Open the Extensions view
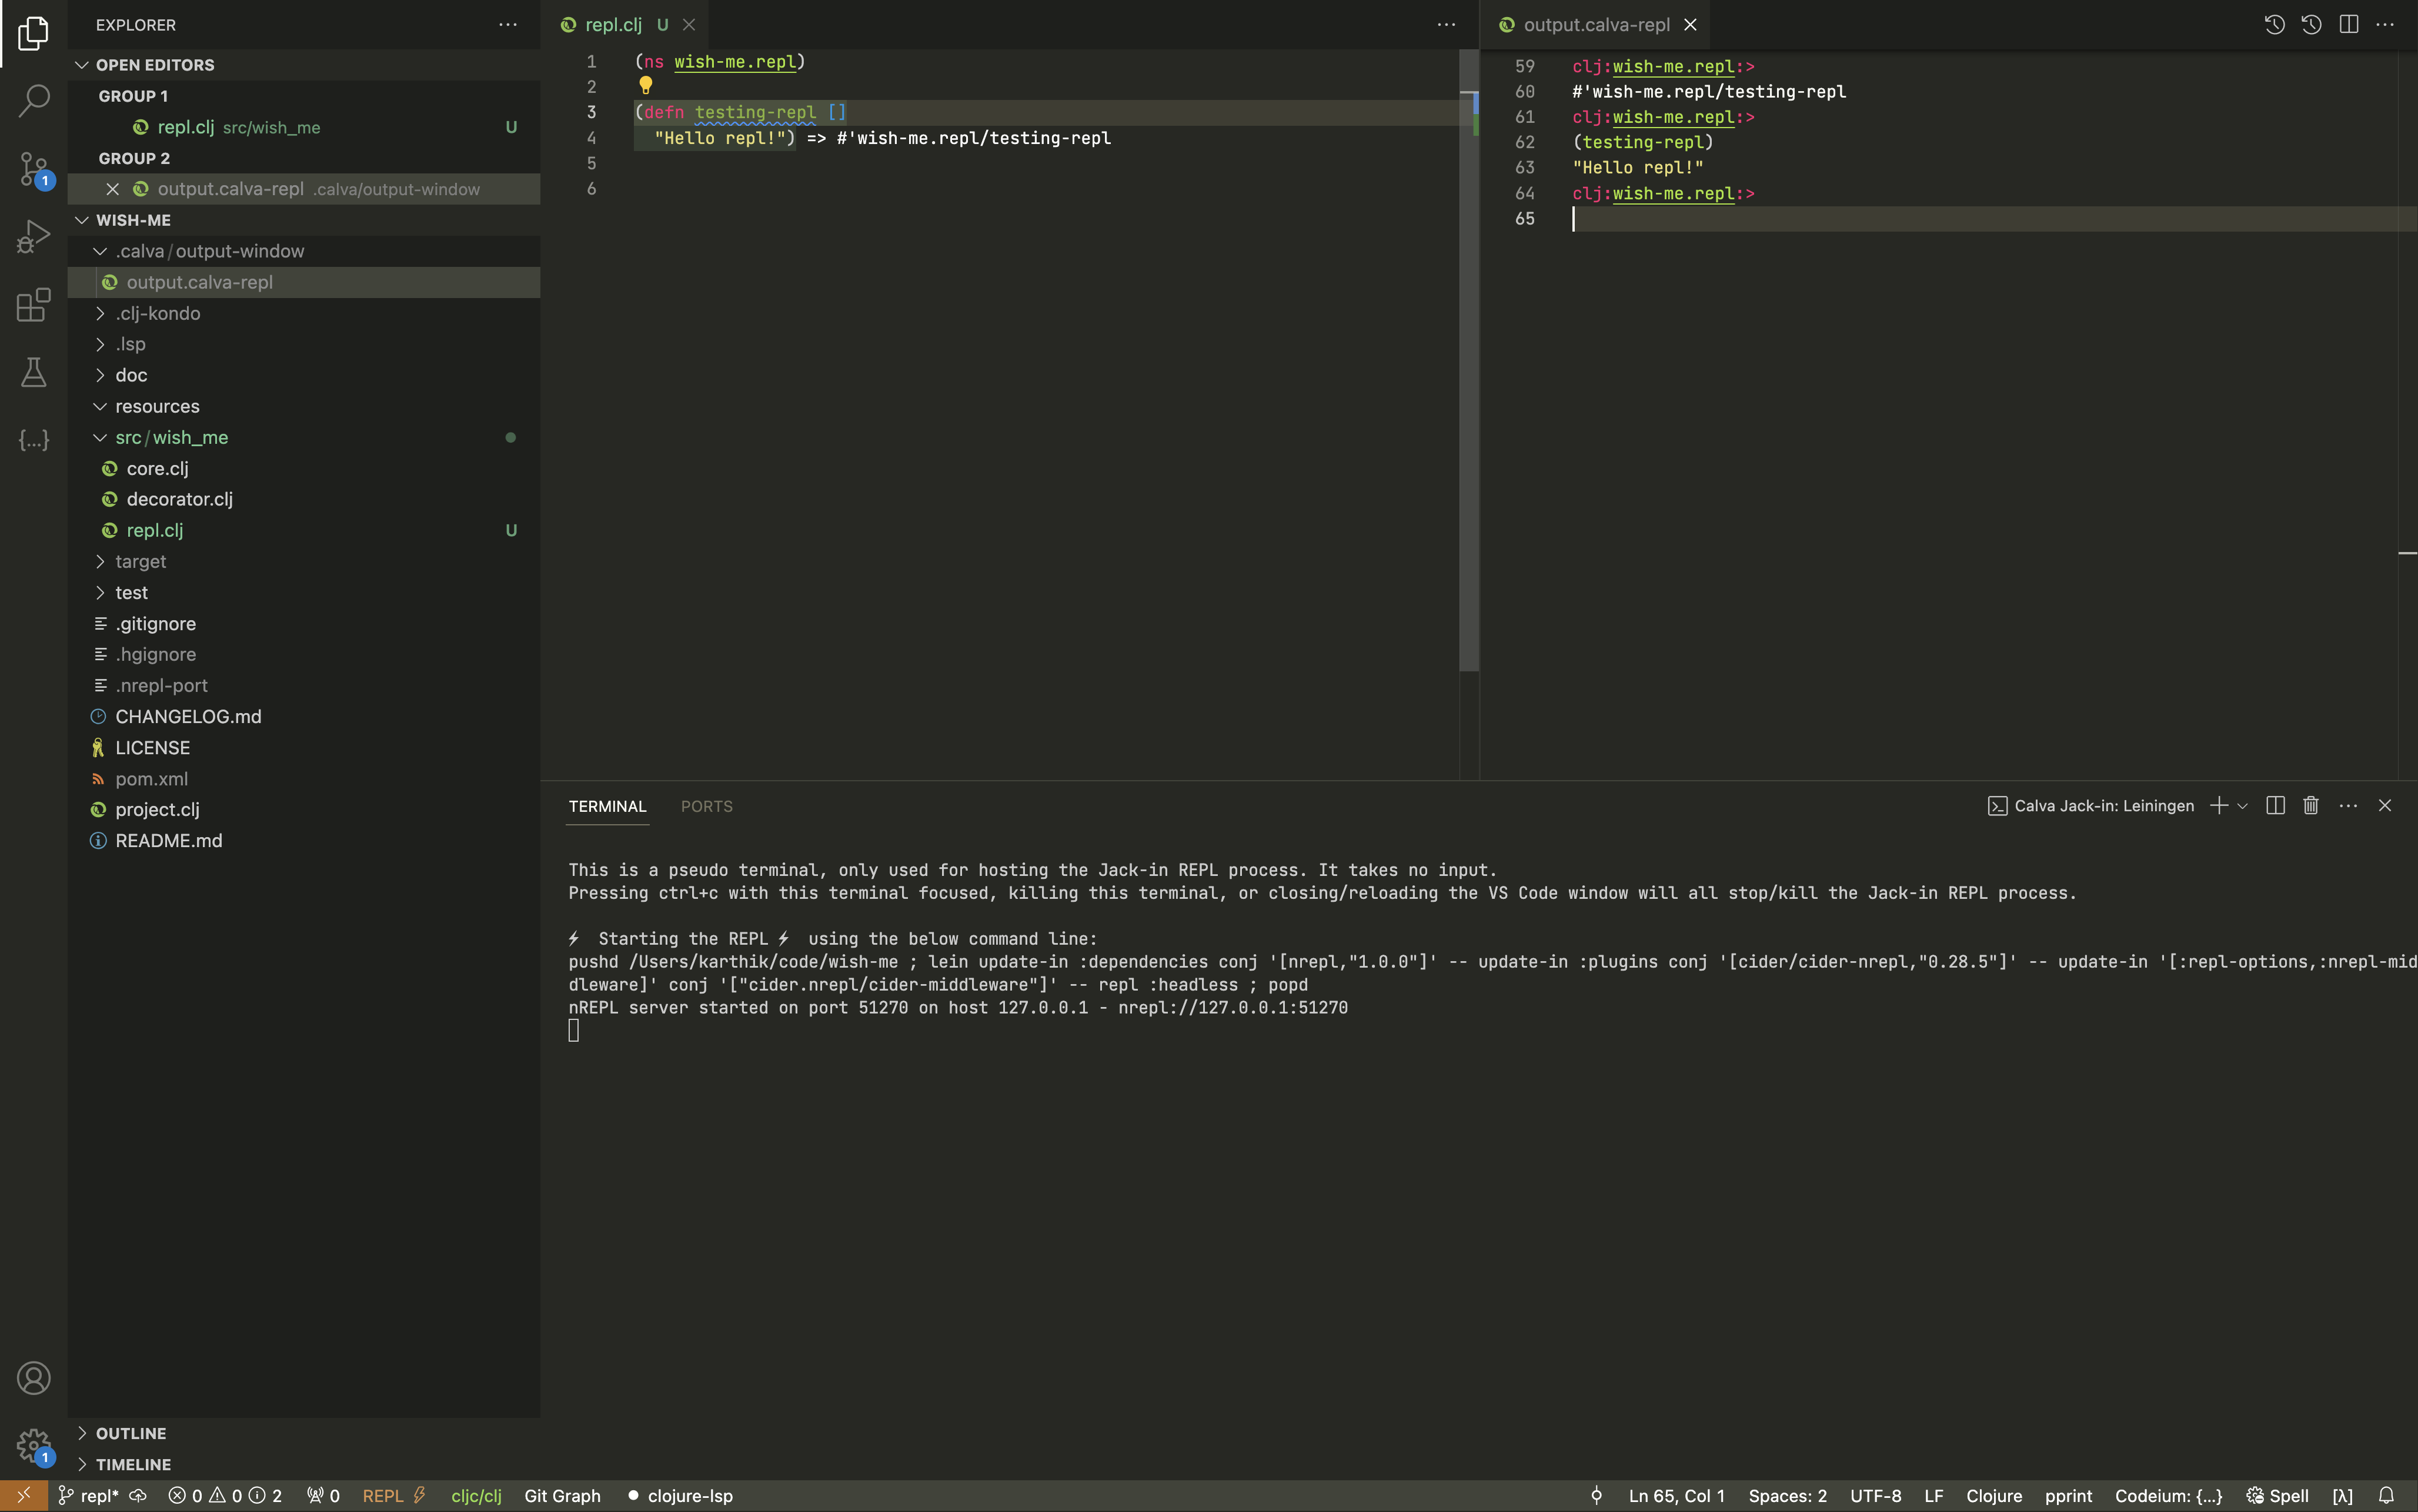The image size is (2418, 1512). pos(33,304)
